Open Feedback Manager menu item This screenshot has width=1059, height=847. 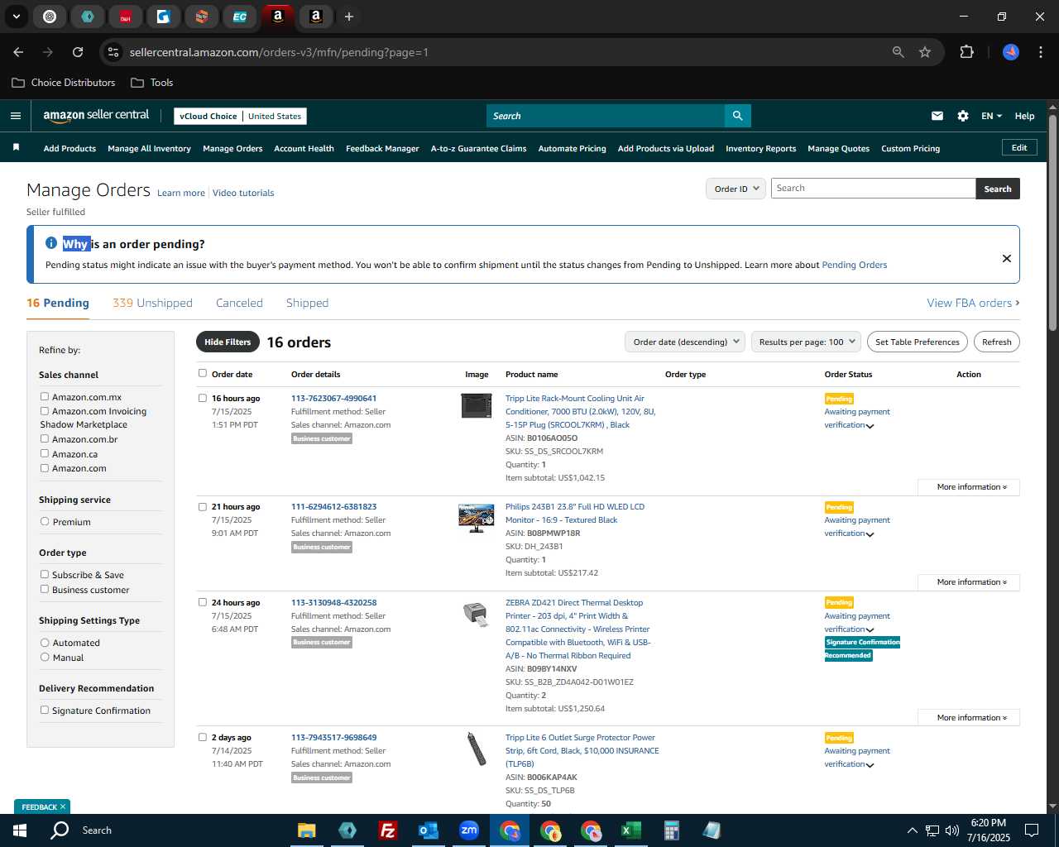[382, 149]
